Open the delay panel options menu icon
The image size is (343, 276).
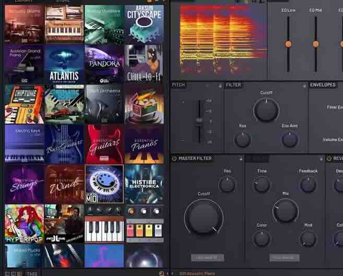click(321, 159)
